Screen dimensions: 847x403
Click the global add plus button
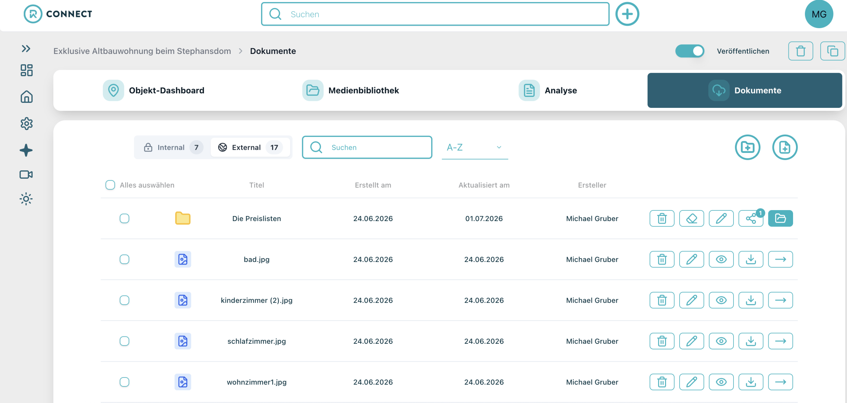(627, 14)
